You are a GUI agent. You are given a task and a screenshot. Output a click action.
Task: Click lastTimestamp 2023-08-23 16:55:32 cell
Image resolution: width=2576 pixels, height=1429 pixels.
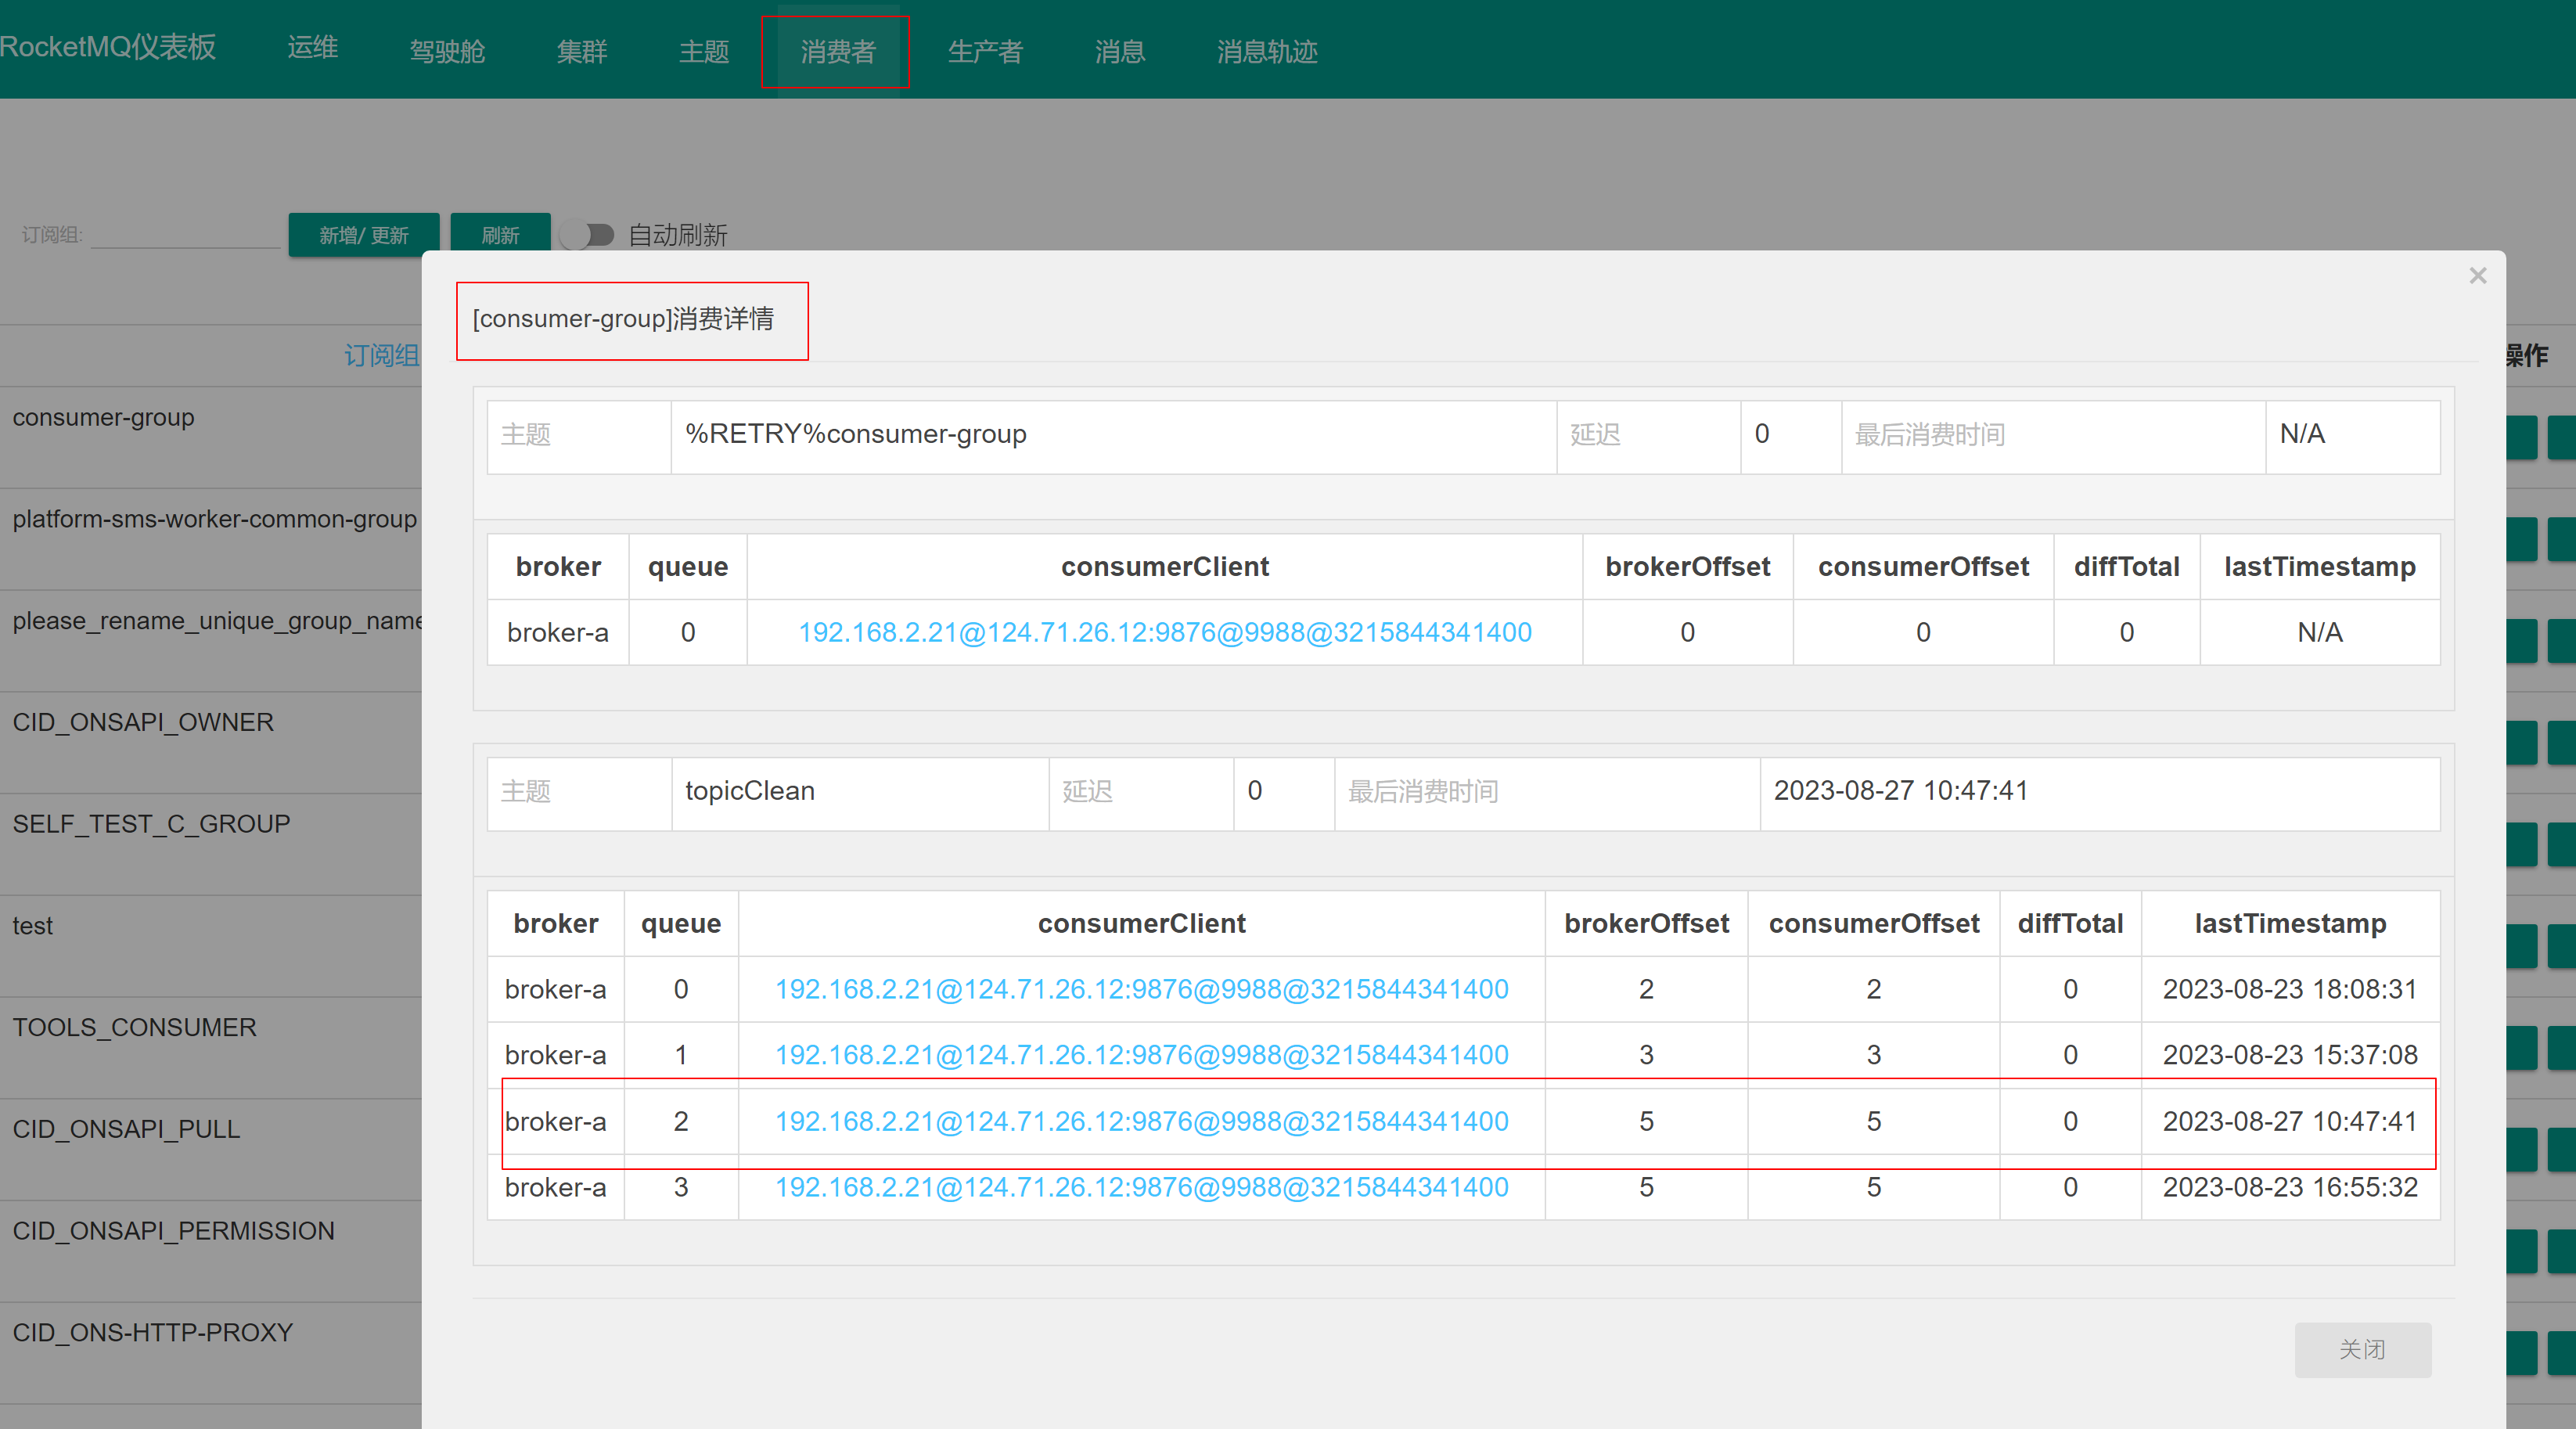pyautogui.click(x=2290, y=1187)
